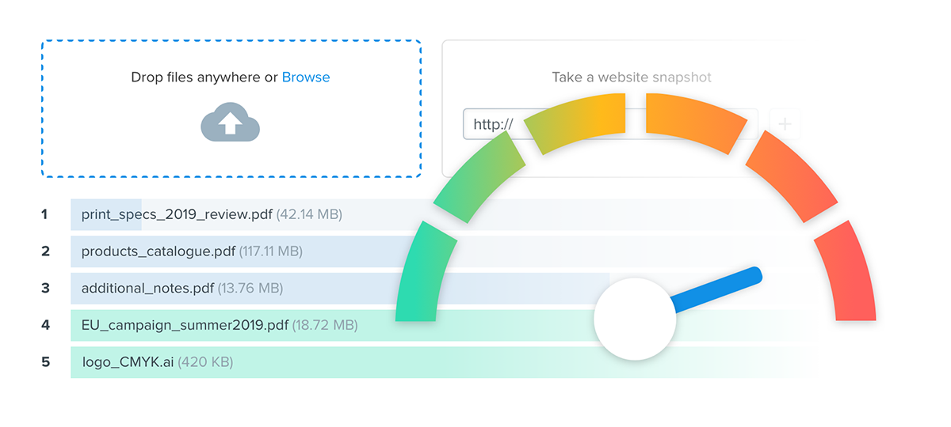The image size is (951, 427).
Task: Select print_specs_2019_review.pdf upload row
Action: [212, 214]
